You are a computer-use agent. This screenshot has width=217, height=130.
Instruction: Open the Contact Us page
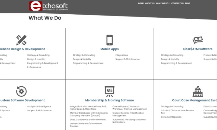point(177,3)
